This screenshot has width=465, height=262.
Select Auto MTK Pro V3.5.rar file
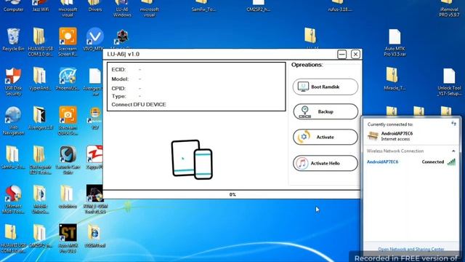pos(395,42)
